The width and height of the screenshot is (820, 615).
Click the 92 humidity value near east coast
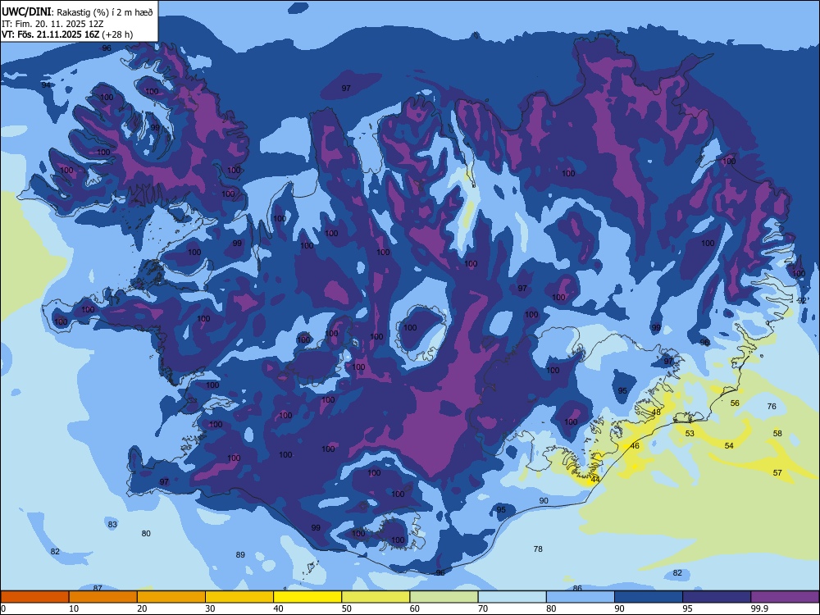802,301
